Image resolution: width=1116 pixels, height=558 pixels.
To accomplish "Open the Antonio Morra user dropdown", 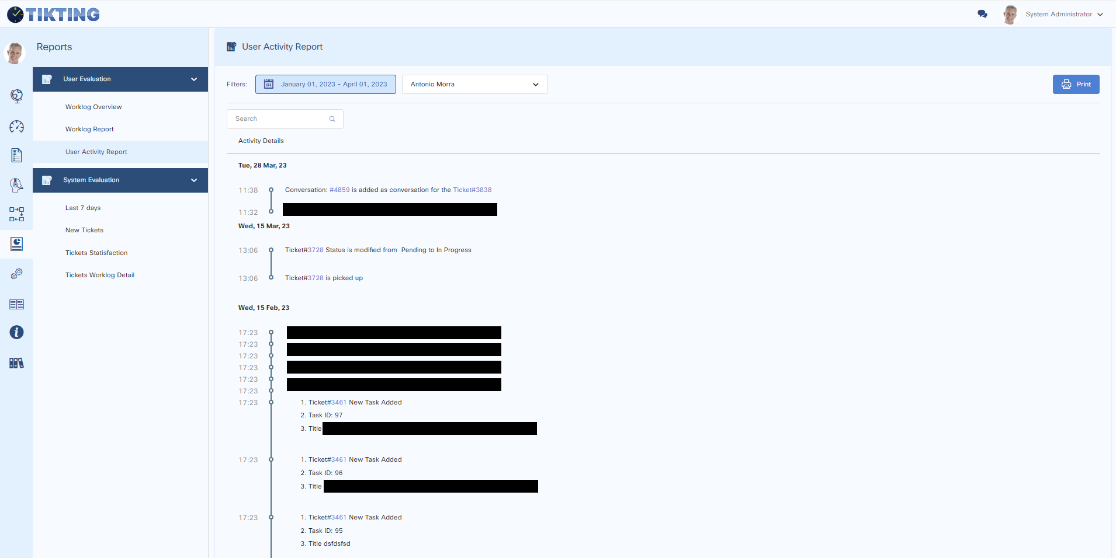I will [474, 84].
